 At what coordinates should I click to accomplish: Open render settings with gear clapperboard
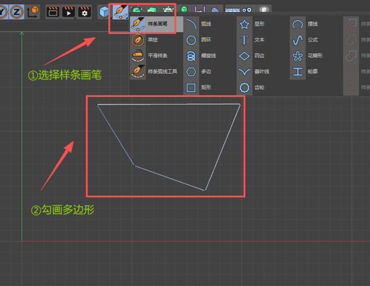click(x=84, y=10)
